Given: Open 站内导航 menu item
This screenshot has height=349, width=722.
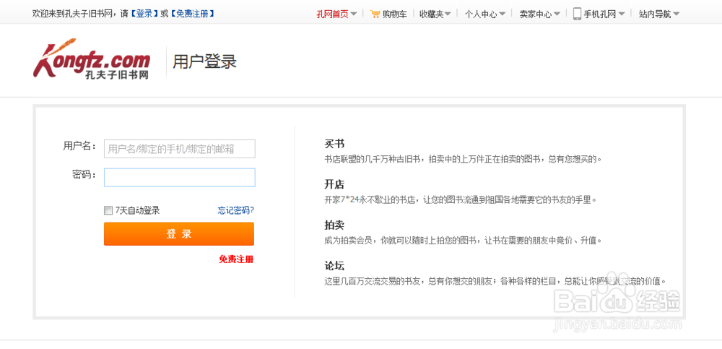Looking at the screenshot, I should click(x=655, y=14).
